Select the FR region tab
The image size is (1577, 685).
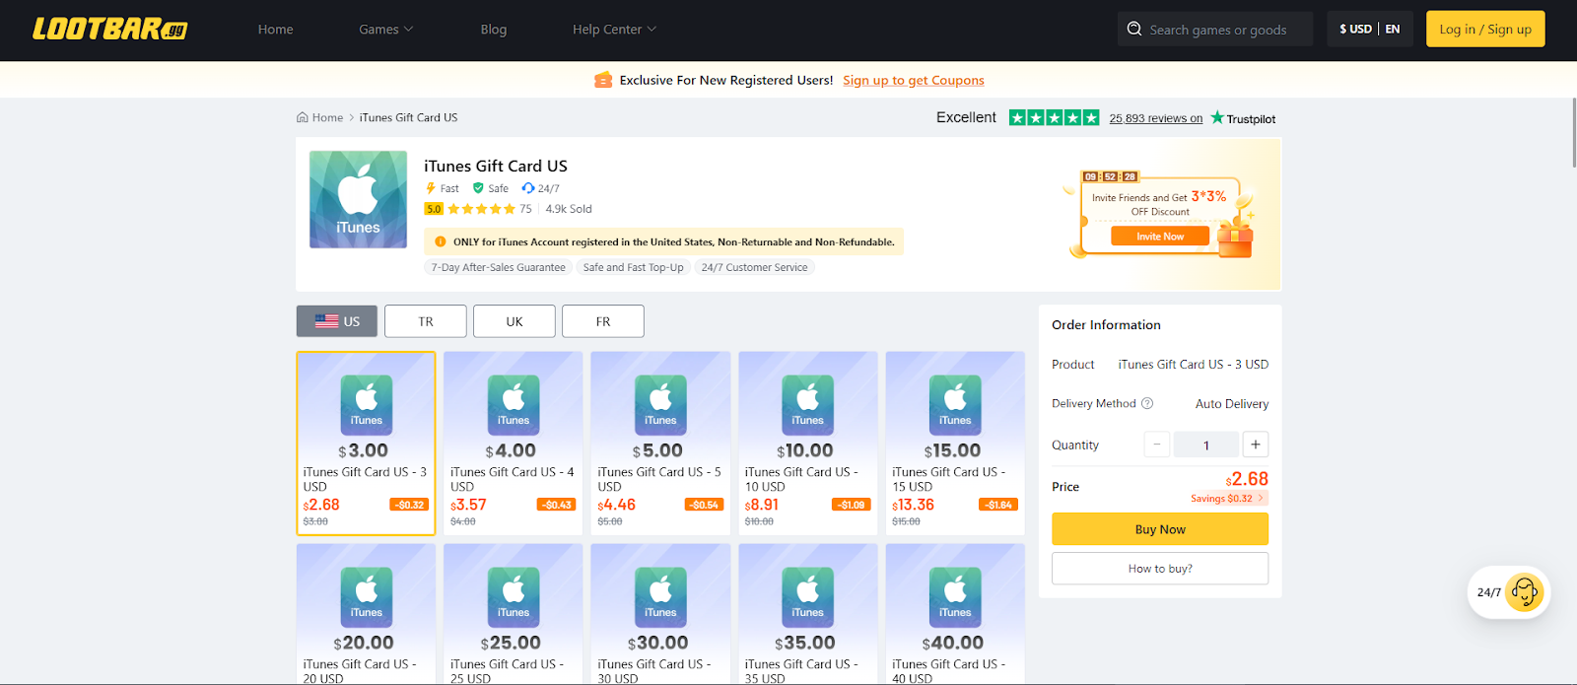603,321
